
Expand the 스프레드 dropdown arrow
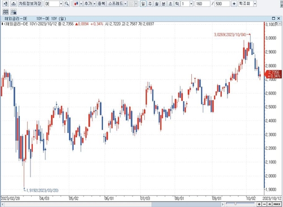point(126,3)
